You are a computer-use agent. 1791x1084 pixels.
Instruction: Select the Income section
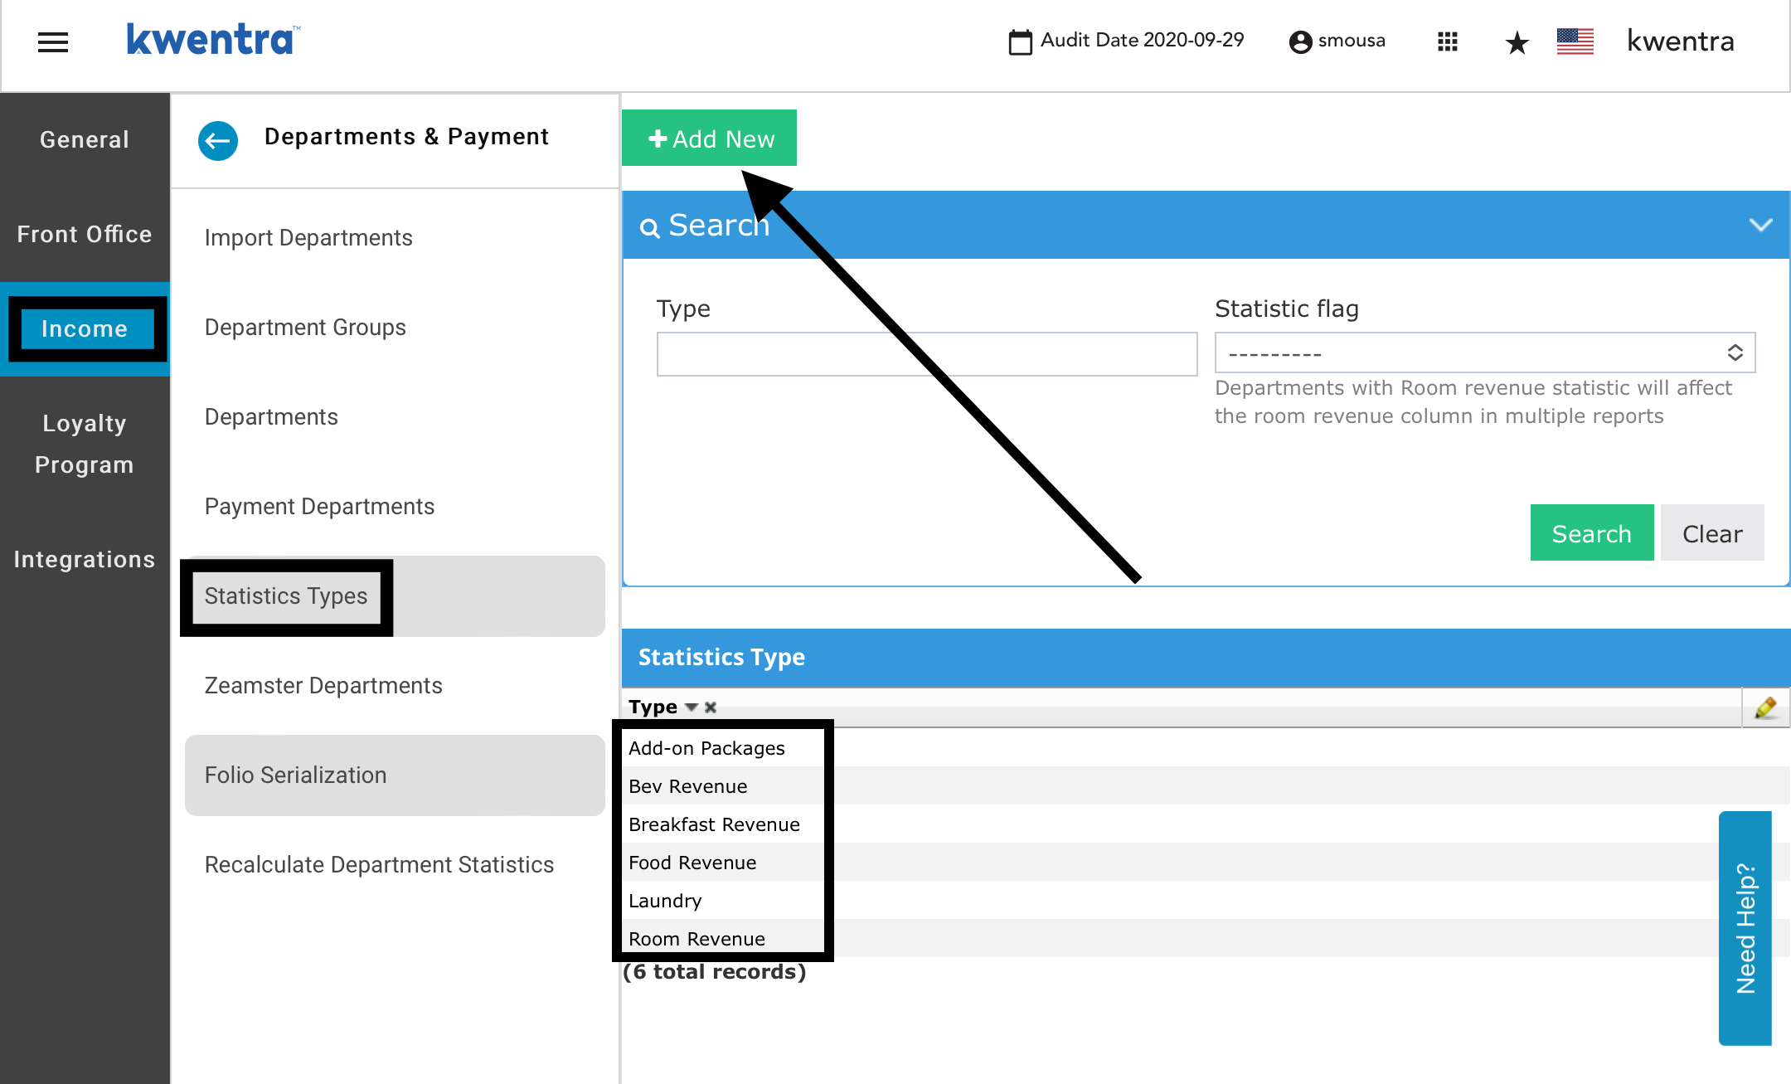(85, 329)
